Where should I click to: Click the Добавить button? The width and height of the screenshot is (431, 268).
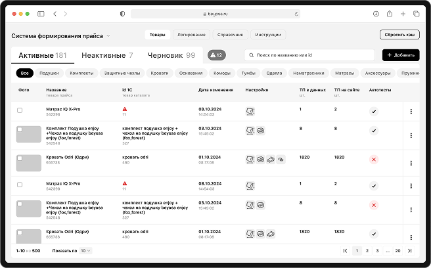400,55
